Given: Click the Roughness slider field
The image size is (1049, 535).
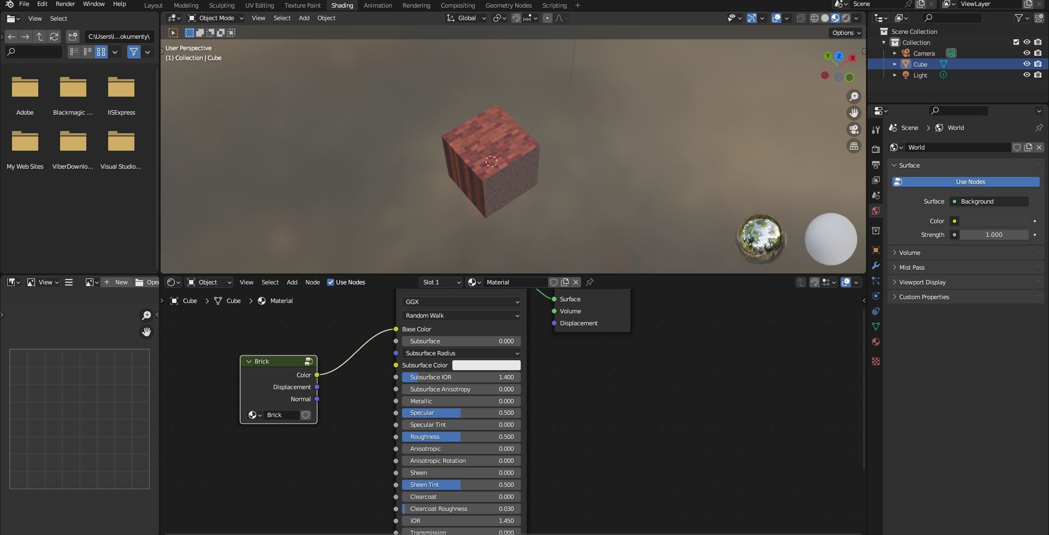Looking at the screenshot, I should 461,437.
